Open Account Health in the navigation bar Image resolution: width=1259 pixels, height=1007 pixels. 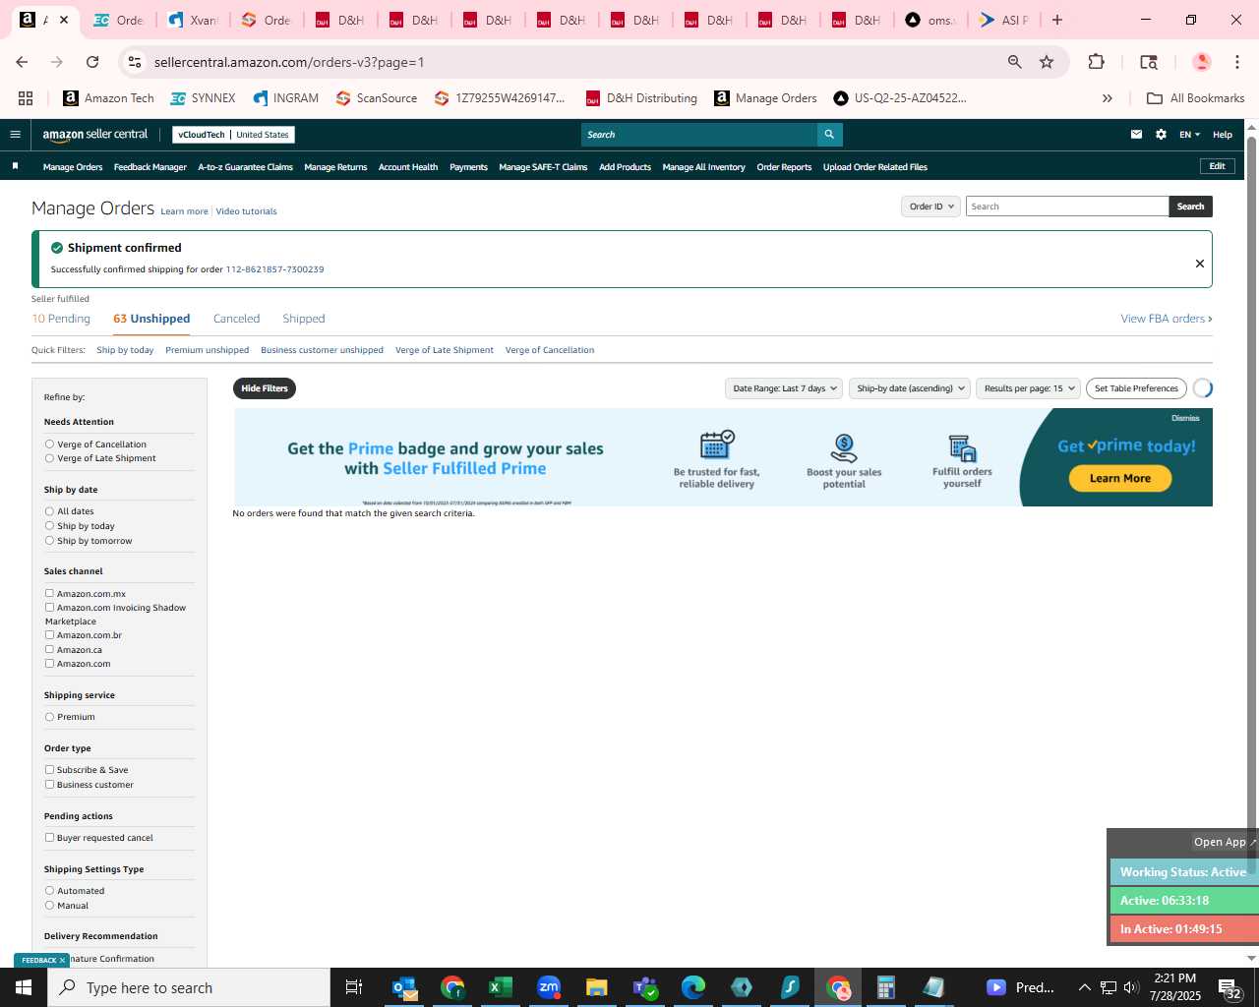408,167
